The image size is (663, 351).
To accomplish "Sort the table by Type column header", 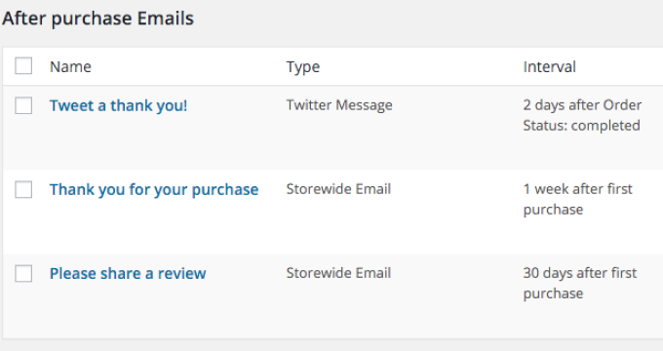I will 303,67.
